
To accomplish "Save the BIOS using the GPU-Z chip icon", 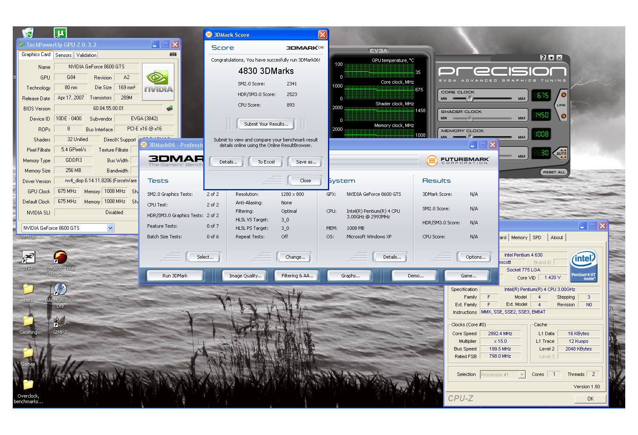I will tap(170, 108).
